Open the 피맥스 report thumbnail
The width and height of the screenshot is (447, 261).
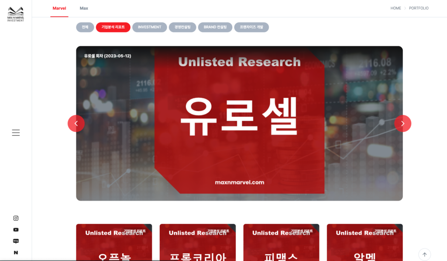(x=281, y=243)
